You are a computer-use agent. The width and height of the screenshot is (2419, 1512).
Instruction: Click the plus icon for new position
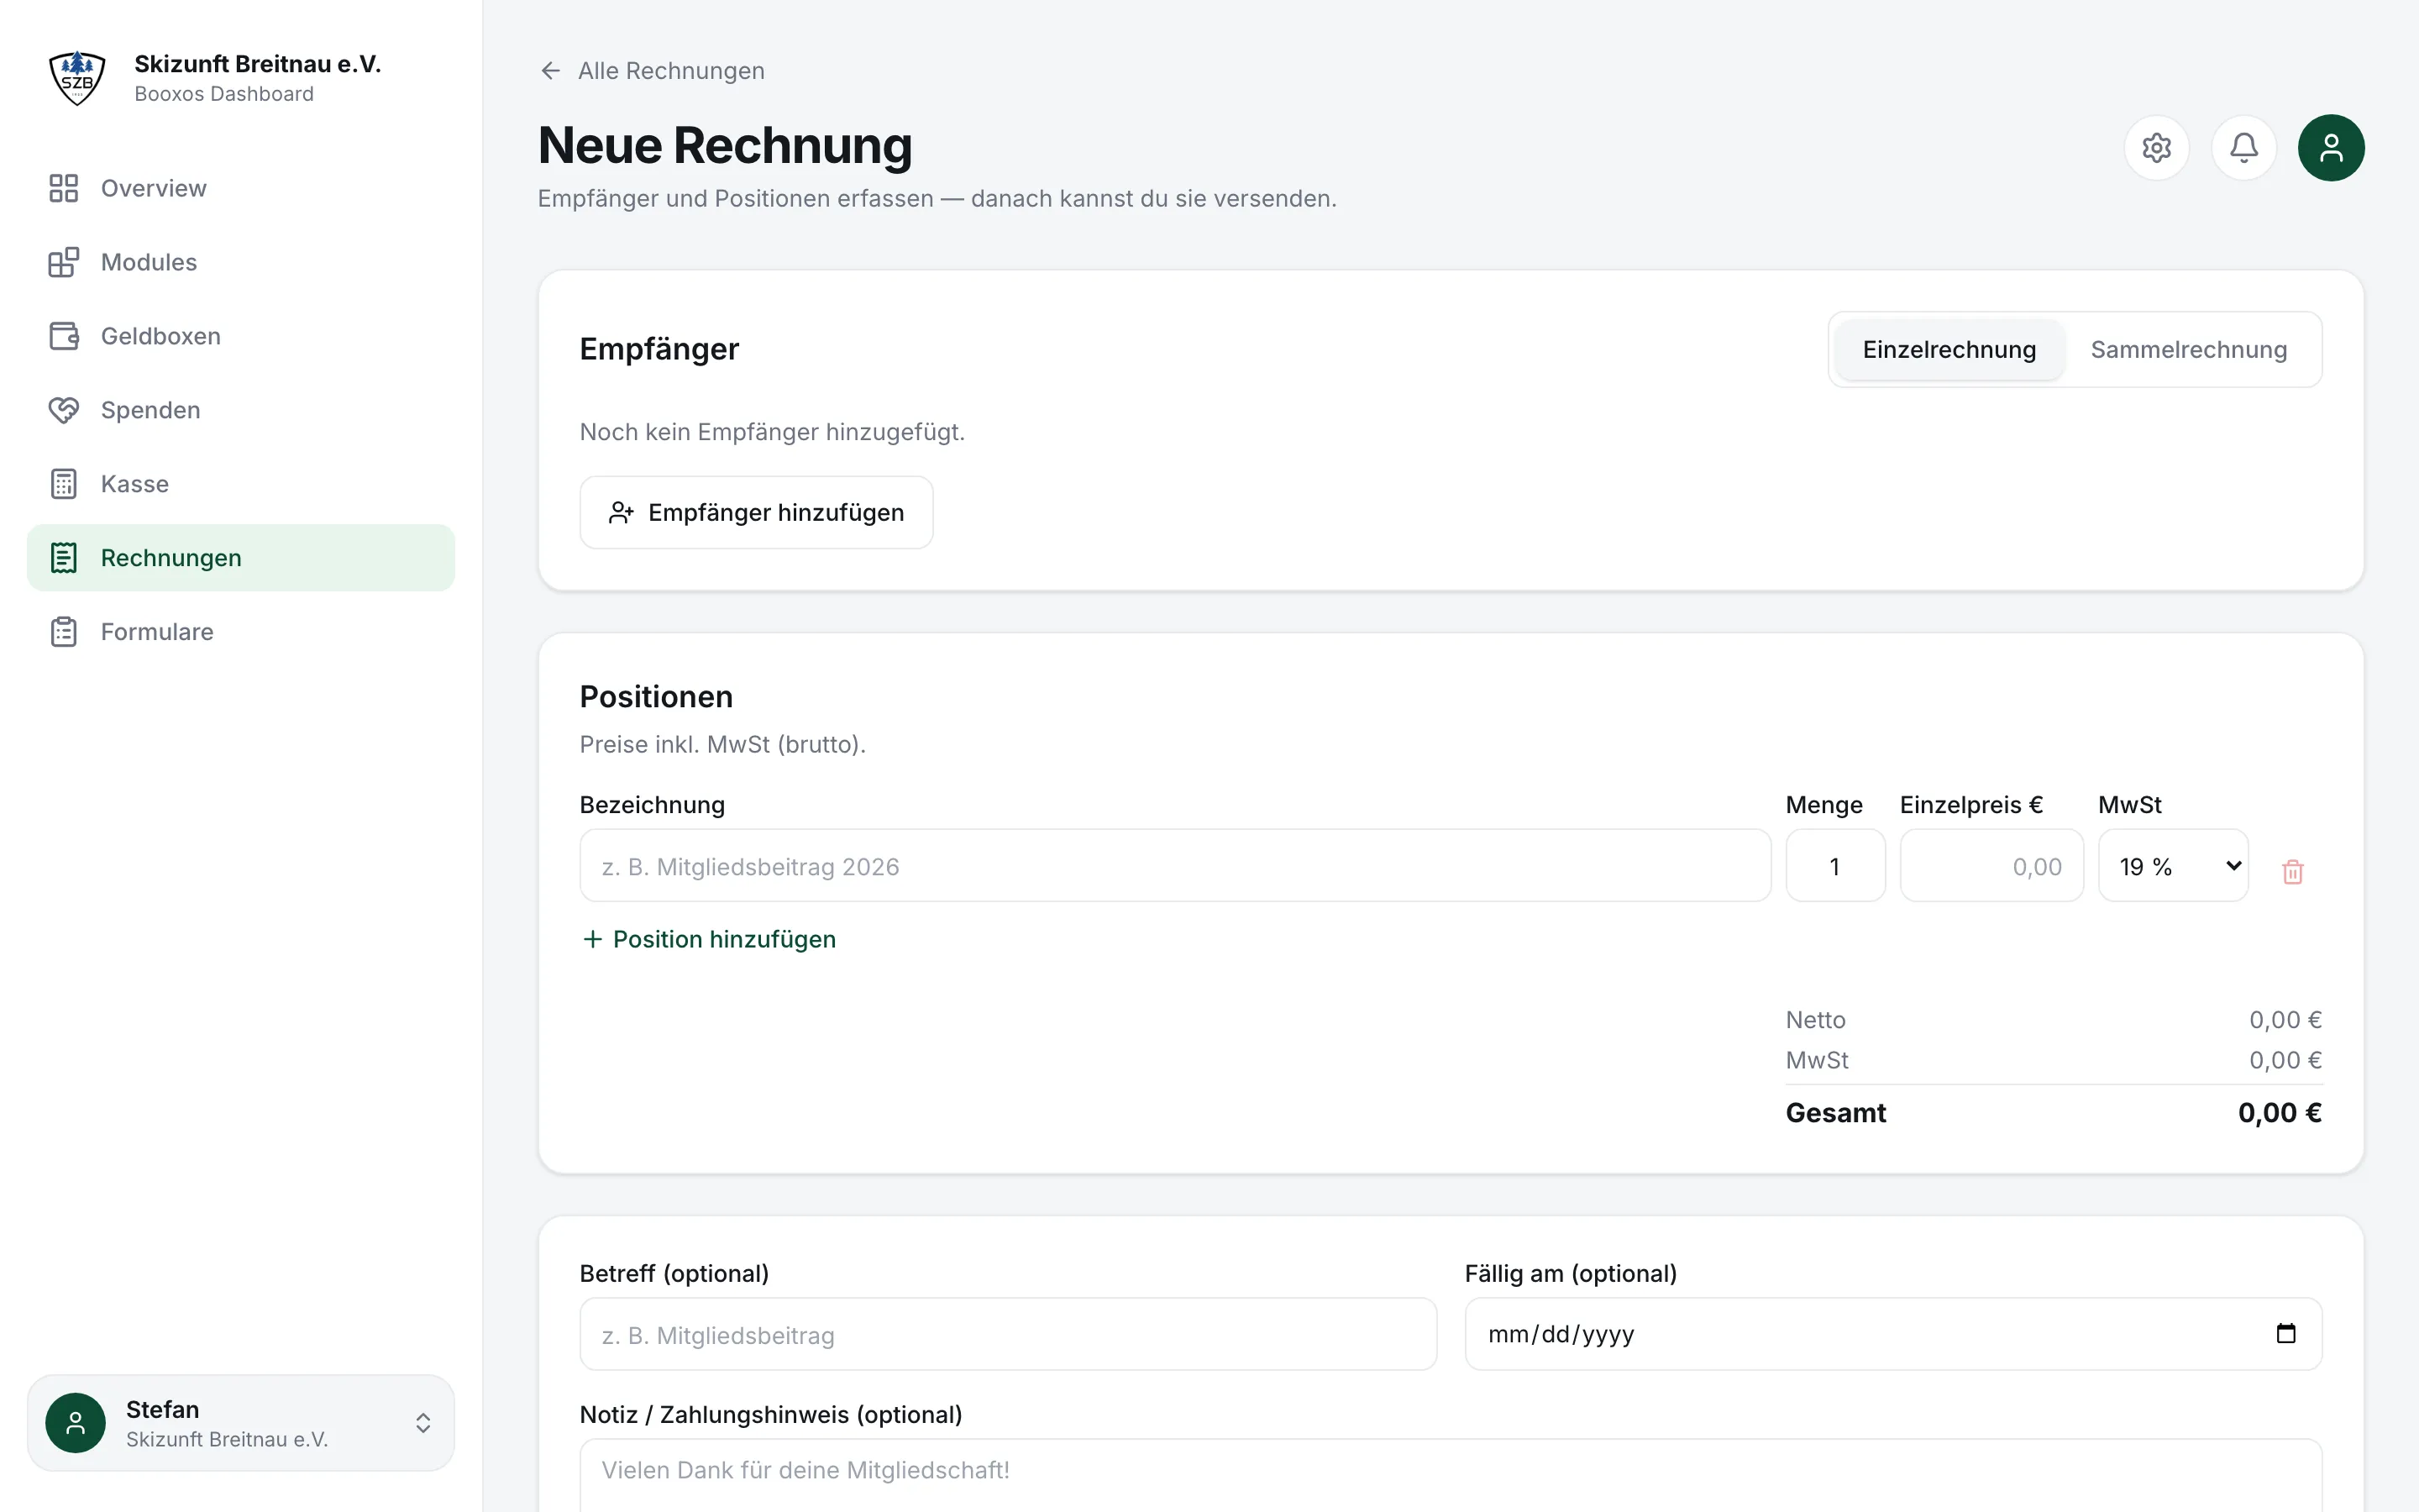[x=593, y=939]
